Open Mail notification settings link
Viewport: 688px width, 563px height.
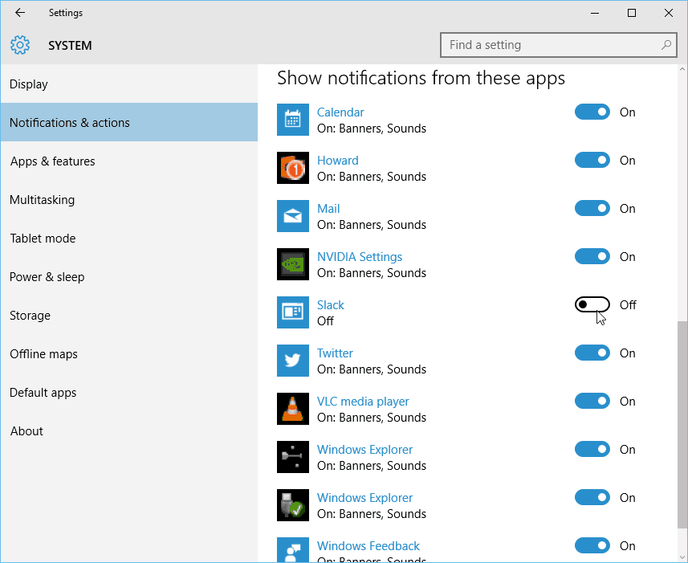point(328,209)
